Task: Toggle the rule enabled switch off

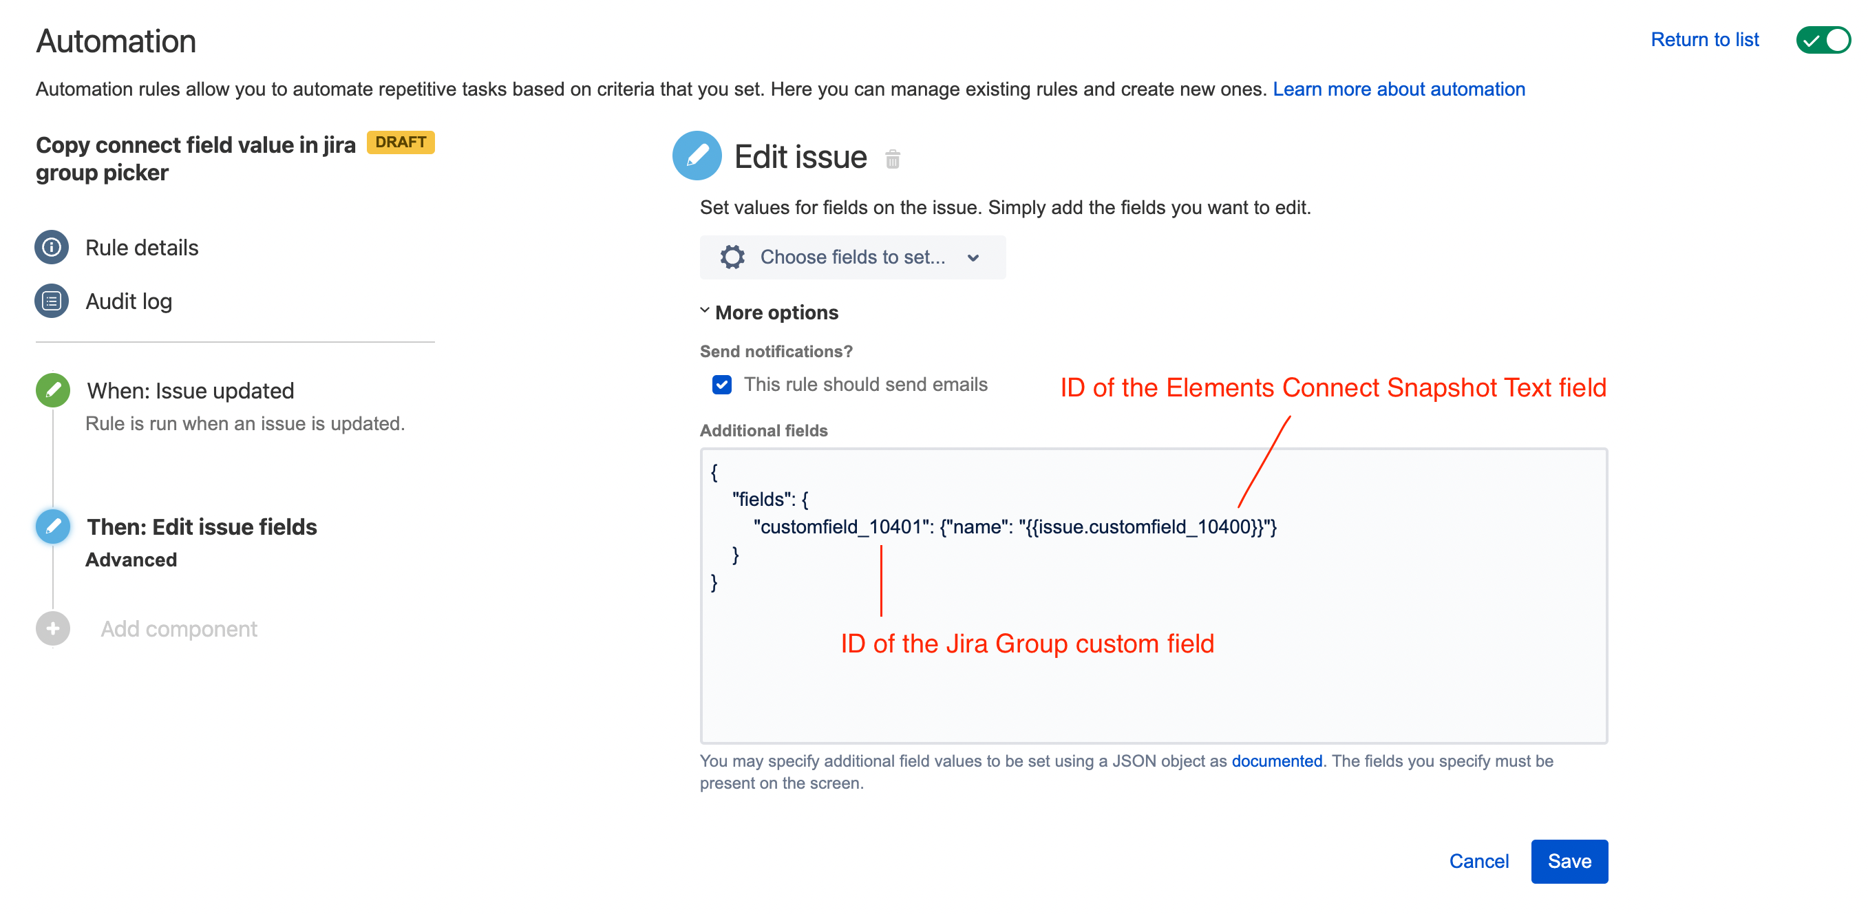Action: [1823, 40]
